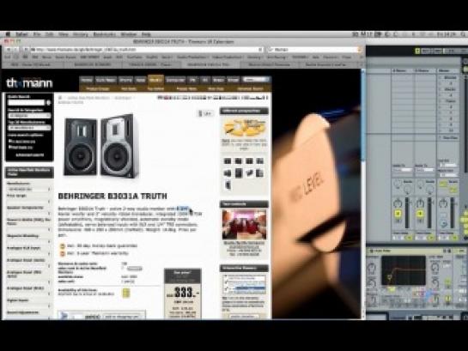Image resolution: width=468 pixels, height=351 pixels.
Task: Open the Safari menu in menu bar
Action: pos(21,34)
